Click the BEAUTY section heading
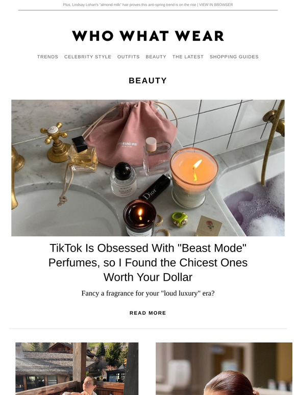The image size is (296, 395). click(148, 80)
